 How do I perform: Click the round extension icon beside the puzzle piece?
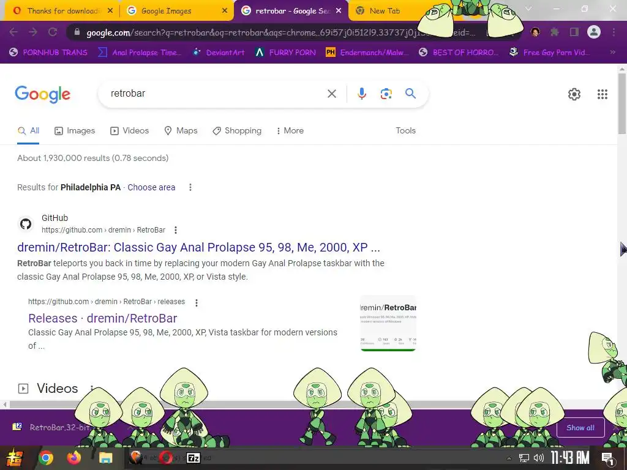535,32
